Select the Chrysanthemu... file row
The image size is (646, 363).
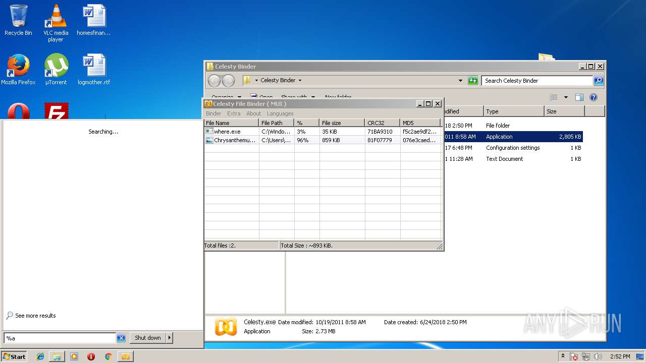point(323,140)
